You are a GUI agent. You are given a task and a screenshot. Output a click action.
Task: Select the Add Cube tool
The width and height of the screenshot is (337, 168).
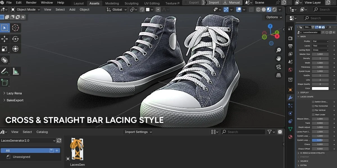[5, 82]
